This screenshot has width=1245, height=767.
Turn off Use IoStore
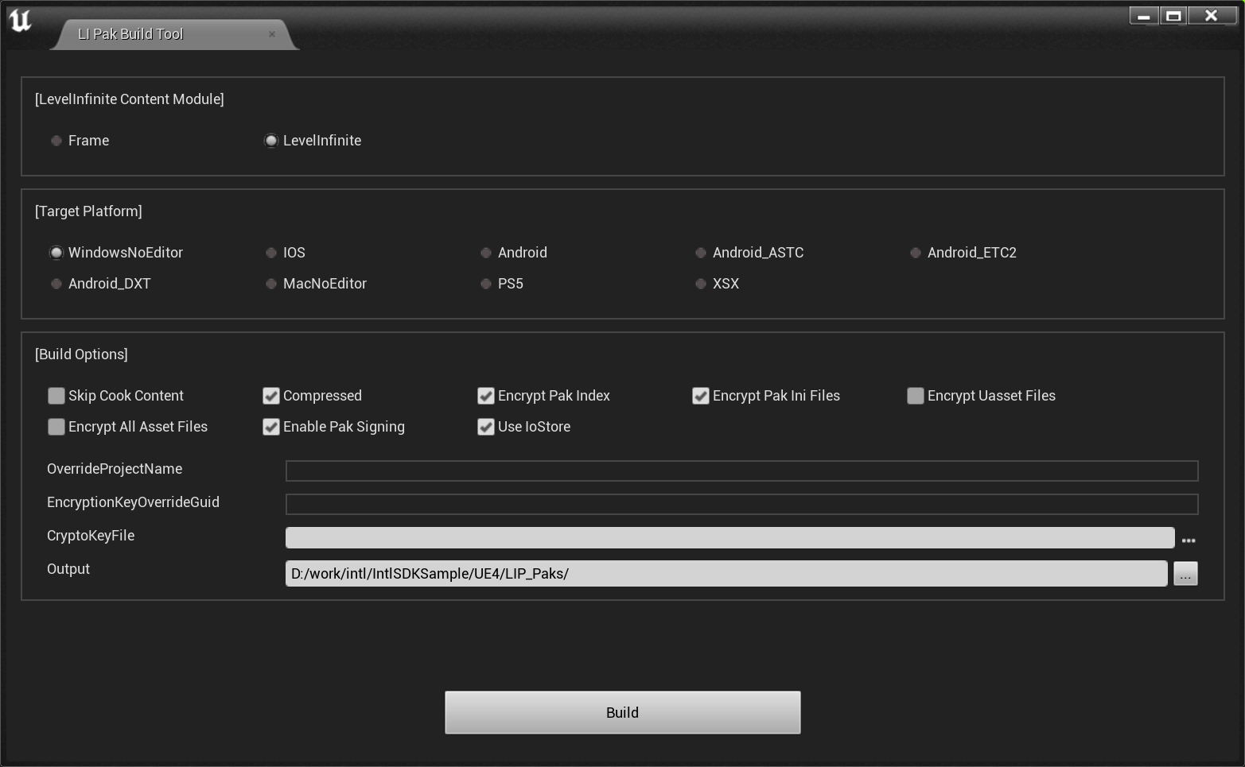[485, 427]
